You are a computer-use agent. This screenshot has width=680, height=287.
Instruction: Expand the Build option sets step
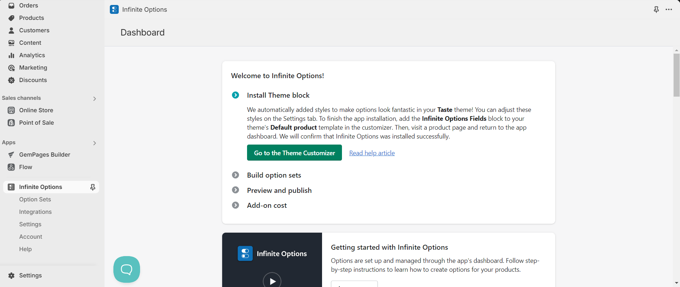coord(235,175)
